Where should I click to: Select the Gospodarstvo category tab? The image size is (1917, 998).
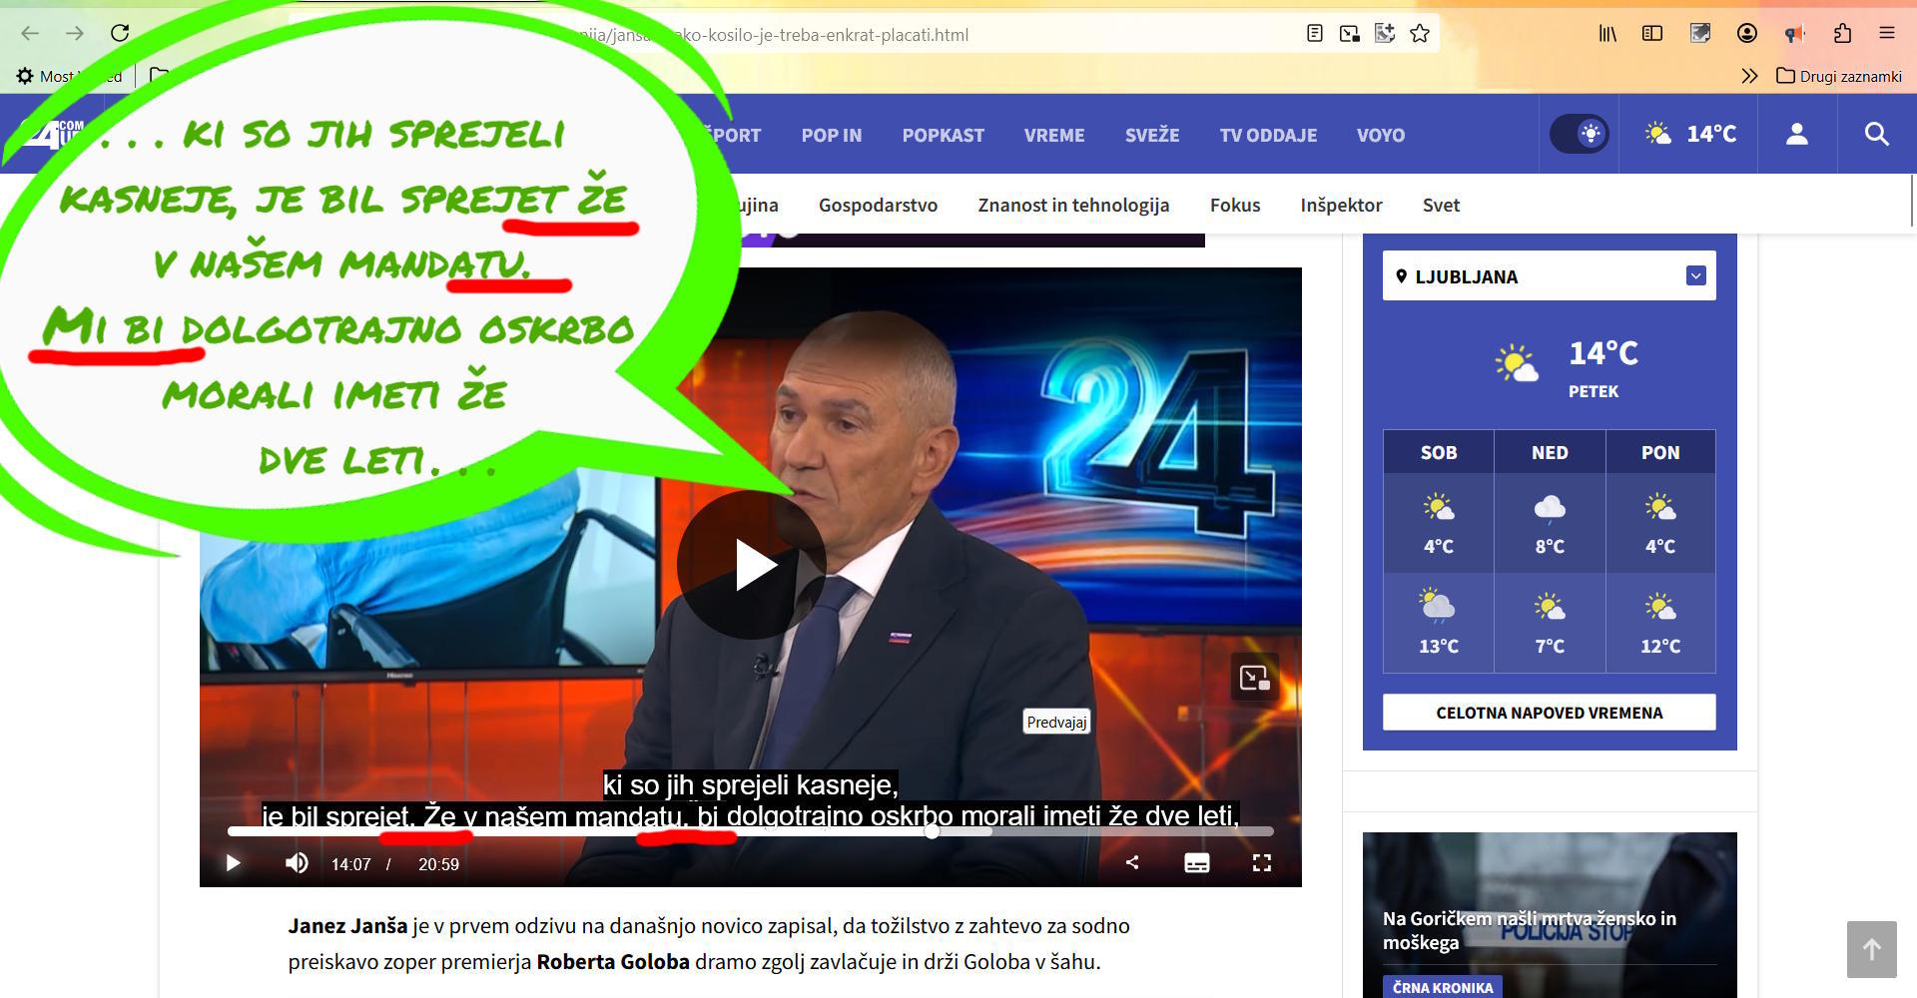tap(878, 205)
